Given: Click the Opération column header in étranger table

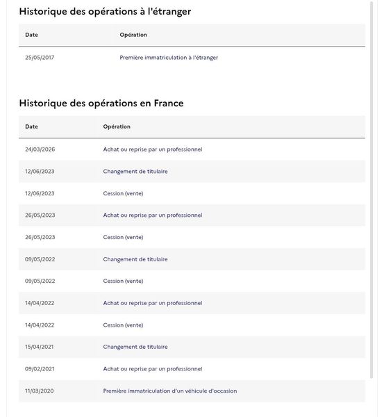Looking at the screenshot, I should [x=133, y=35].
